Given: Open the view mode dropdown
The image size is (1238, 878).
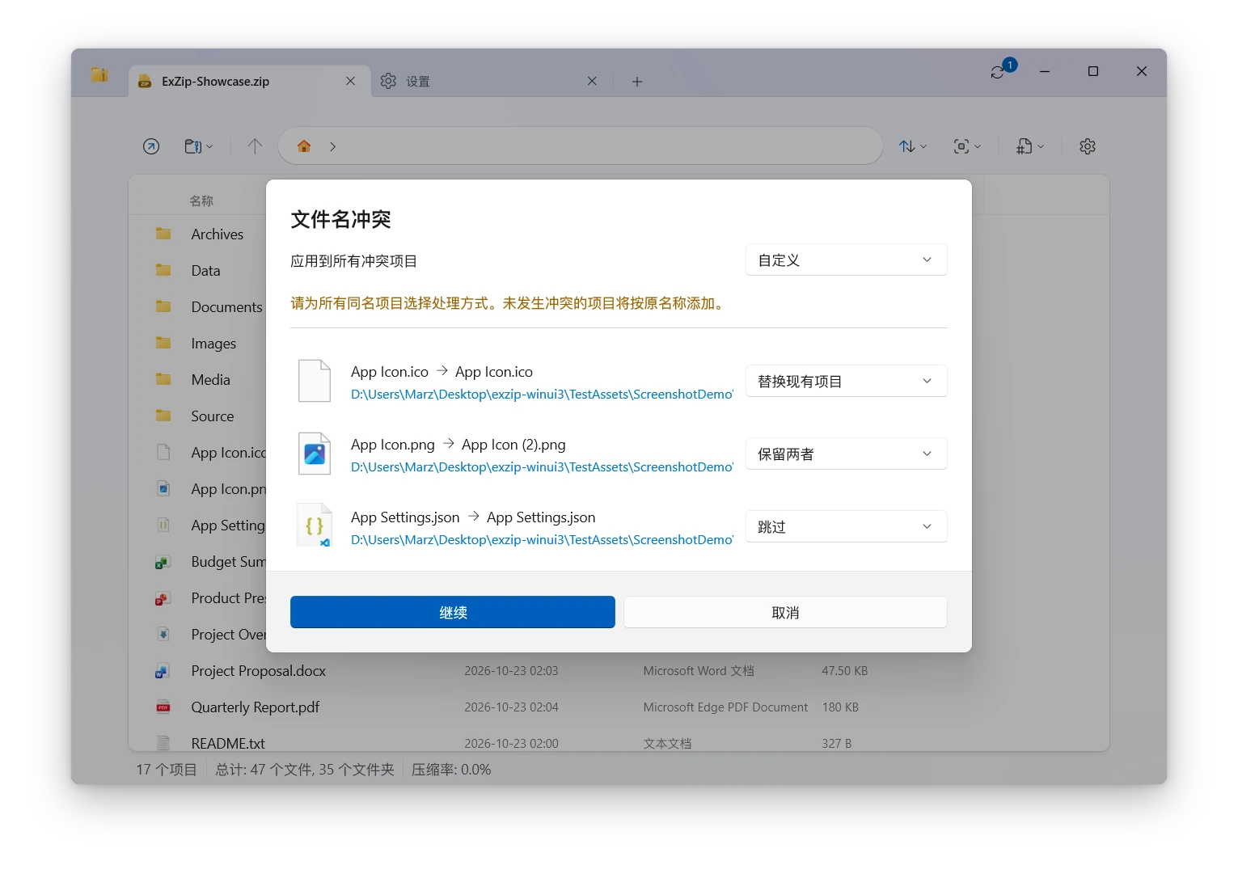Looking at the screenshot, I should pos(967,146).
